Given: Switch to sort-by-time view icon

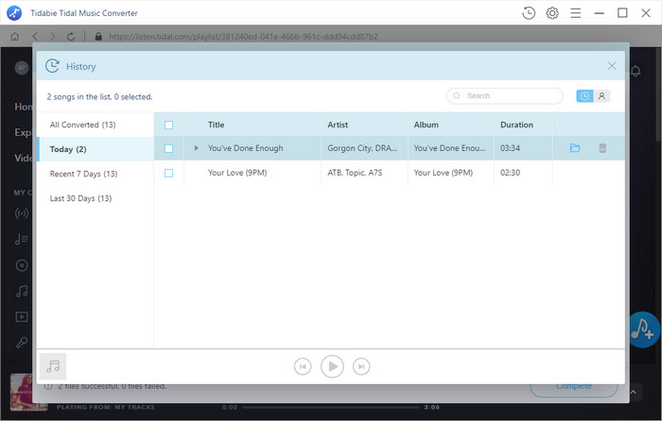Looking at the screenshot, I should pos(584,96).
